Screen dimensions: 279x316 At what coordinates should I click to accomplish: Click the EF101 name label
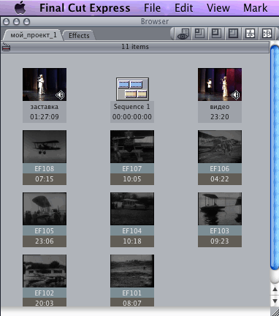click(132, 293)
